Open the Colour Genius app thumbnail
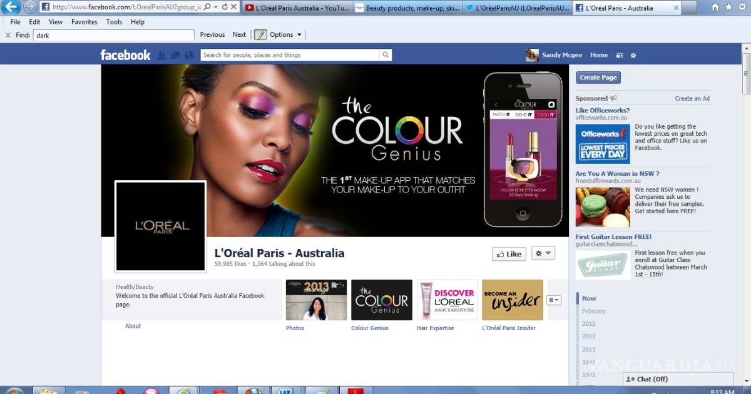The height and width of the screenshot is (394, 751). [381, 300]
